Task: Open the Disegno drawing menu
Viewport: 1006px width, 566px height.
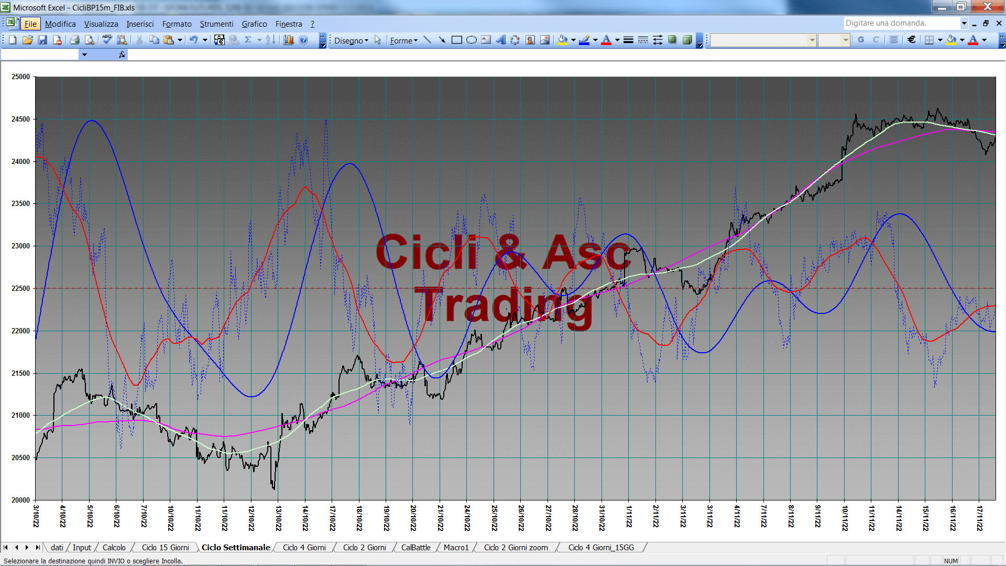Action: point(351,40)
